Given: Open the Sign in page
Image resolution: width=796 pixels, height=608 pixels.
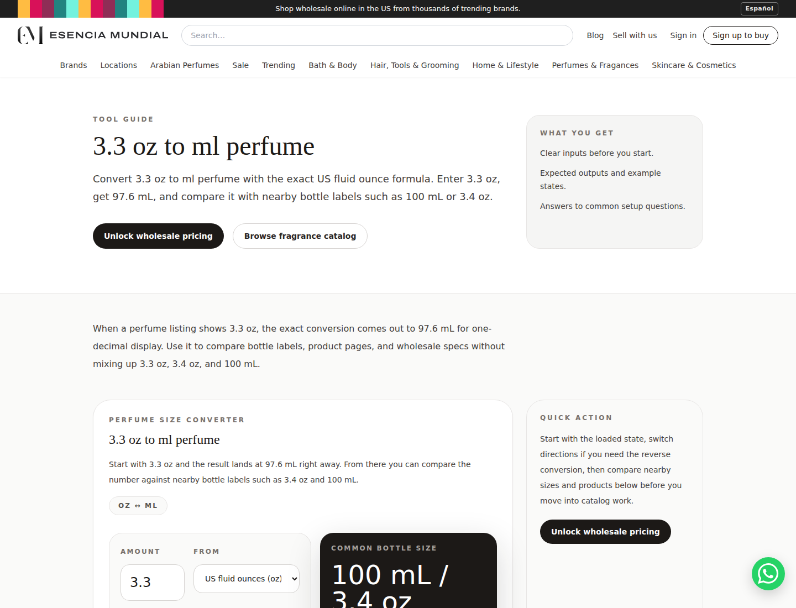Looking at the screenshot, I should (683, 35).
